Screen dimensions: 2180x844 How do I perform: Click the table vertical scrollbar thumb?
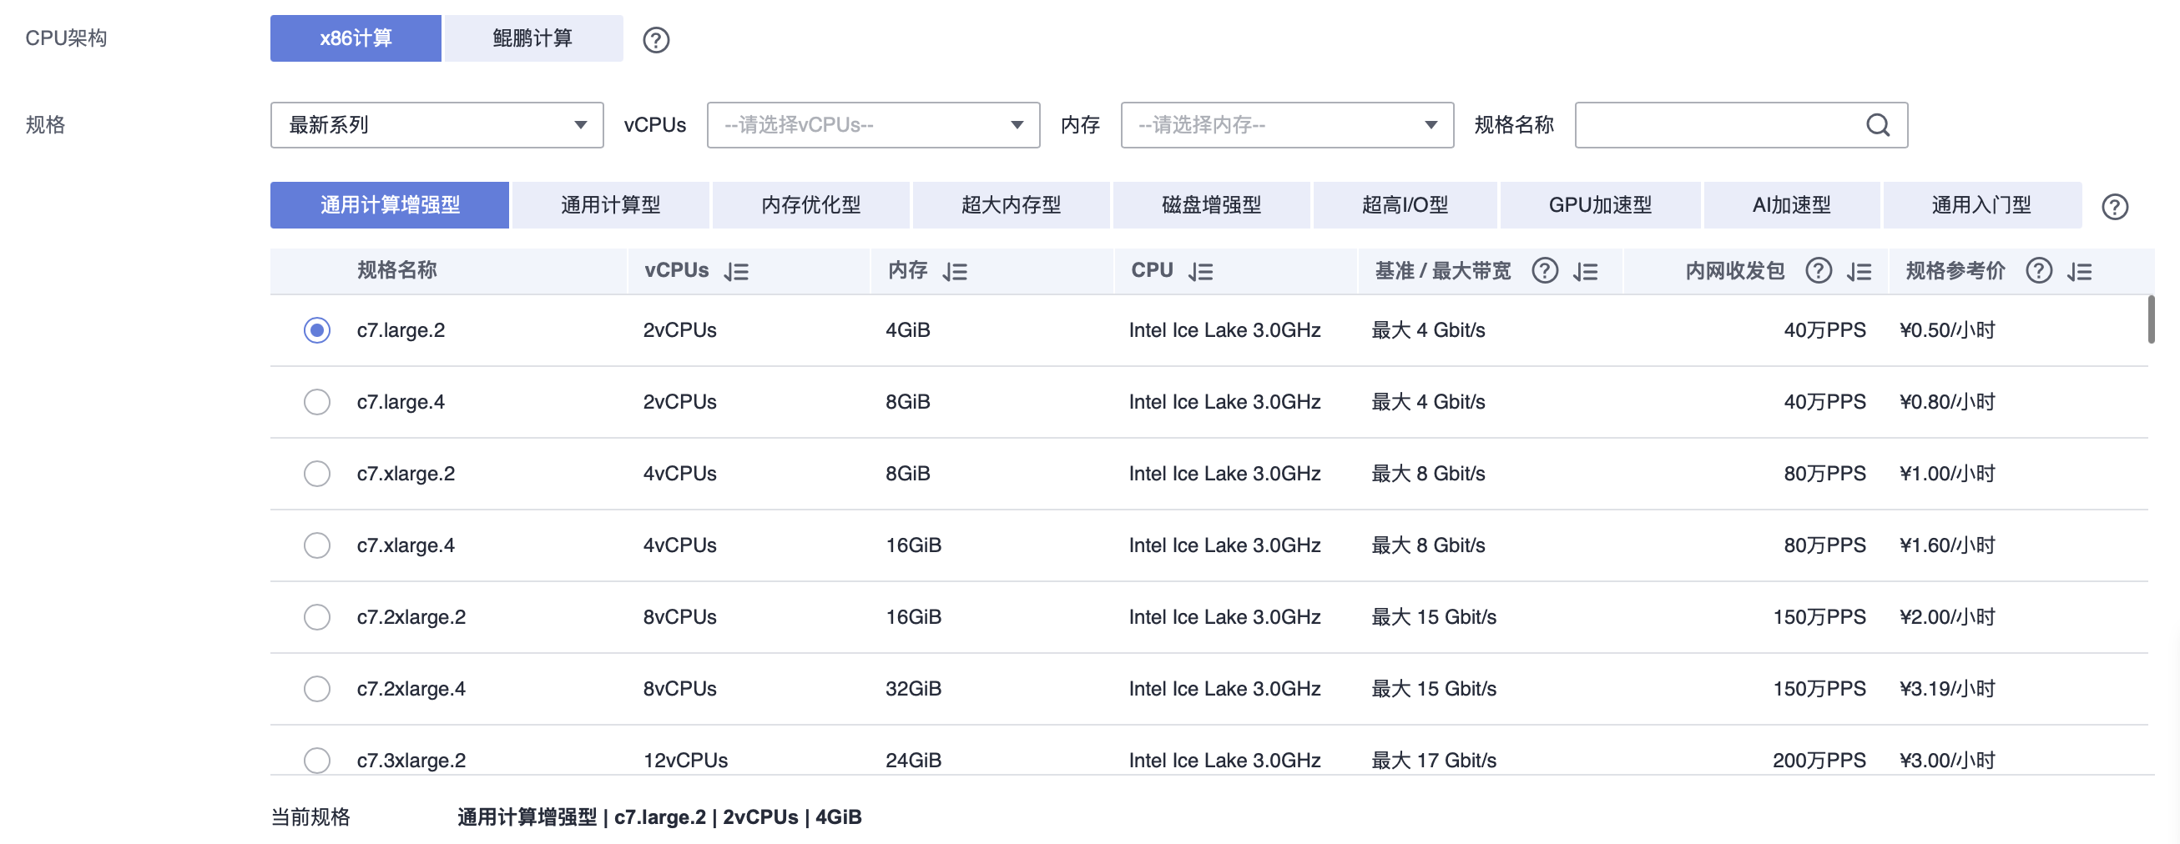[2151, 319]
